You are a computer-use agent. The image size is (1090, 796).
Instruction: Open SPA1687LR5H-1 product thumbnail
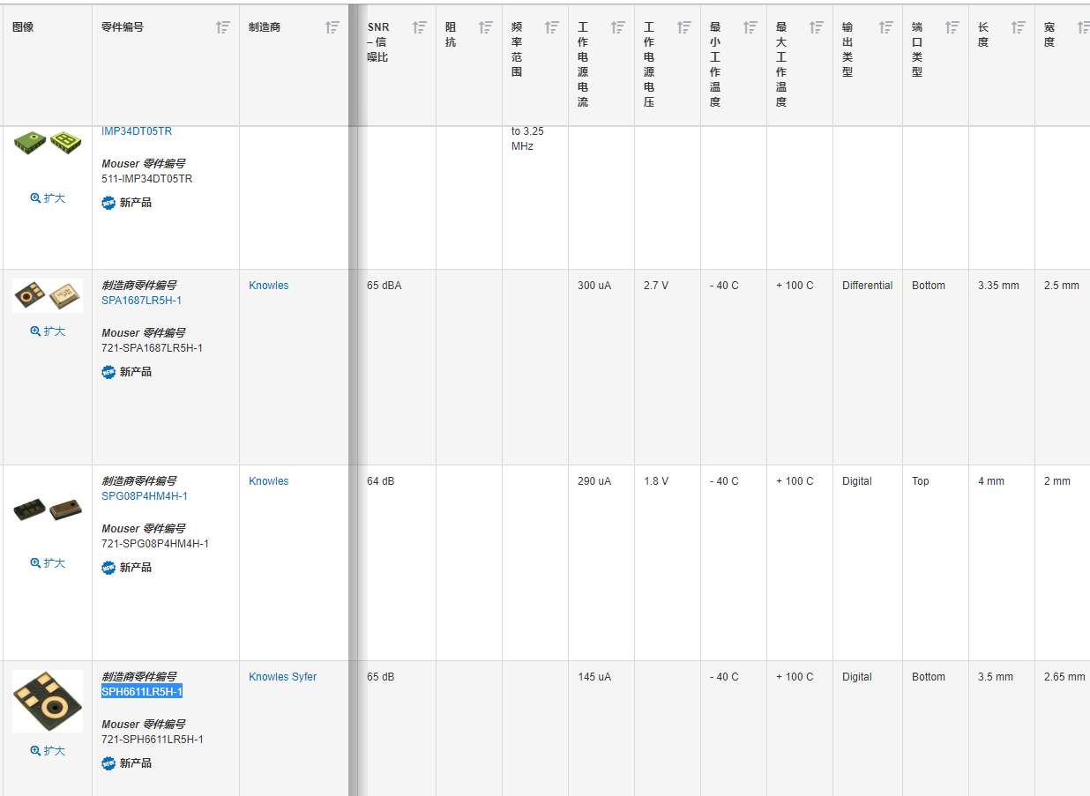(x=48, y=296)
